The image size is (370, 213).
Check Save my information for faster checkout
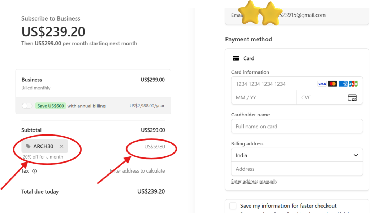coord(233,206)
